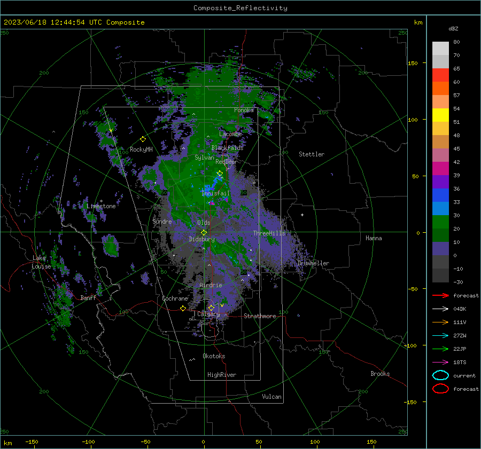Click the magenta 18TS arrow legend icon
Image resolution: width=481 pixels, height=449 pixels.
point(440,363)
